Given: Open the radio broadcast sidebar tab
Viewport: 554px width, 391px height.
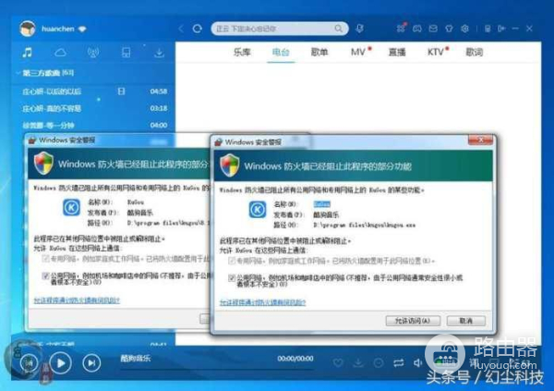Looking at the screenshot, I should pyautogui.click(x=93, y=53).
